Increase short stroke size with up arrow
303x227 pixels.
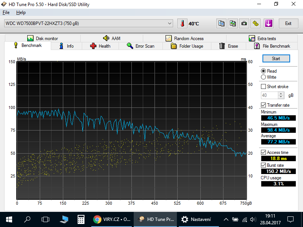click(281, 93)
